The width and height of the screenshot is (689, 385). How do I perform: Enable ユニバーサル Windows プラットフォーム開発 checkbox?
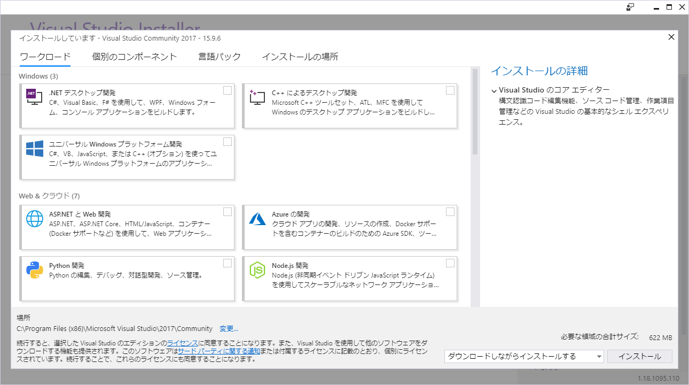pos(228,142)
